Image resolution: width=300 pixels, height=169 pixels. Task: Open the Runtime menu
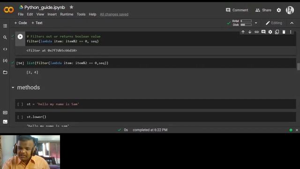tap(67, 15)
